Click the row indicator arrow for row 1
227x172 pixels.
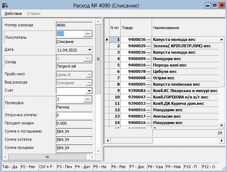[x=107, y=39]
